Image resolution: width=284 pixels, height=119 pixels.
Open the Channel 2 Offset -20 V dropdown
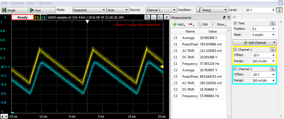coord(263,75)
